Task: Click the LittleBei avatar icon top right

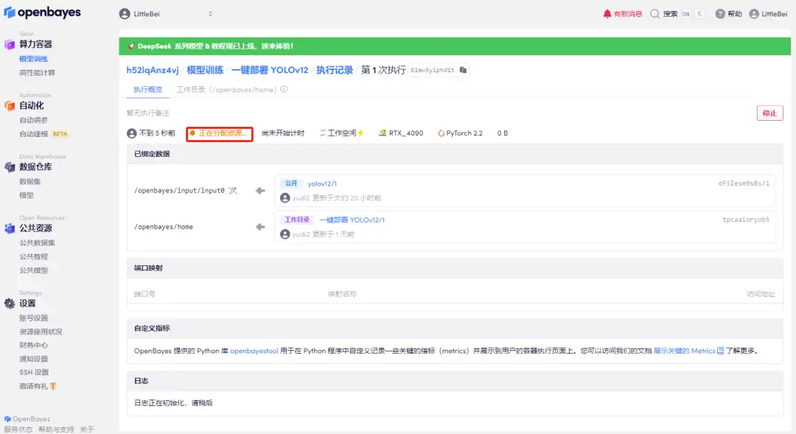Action: (x=754, y=13)
